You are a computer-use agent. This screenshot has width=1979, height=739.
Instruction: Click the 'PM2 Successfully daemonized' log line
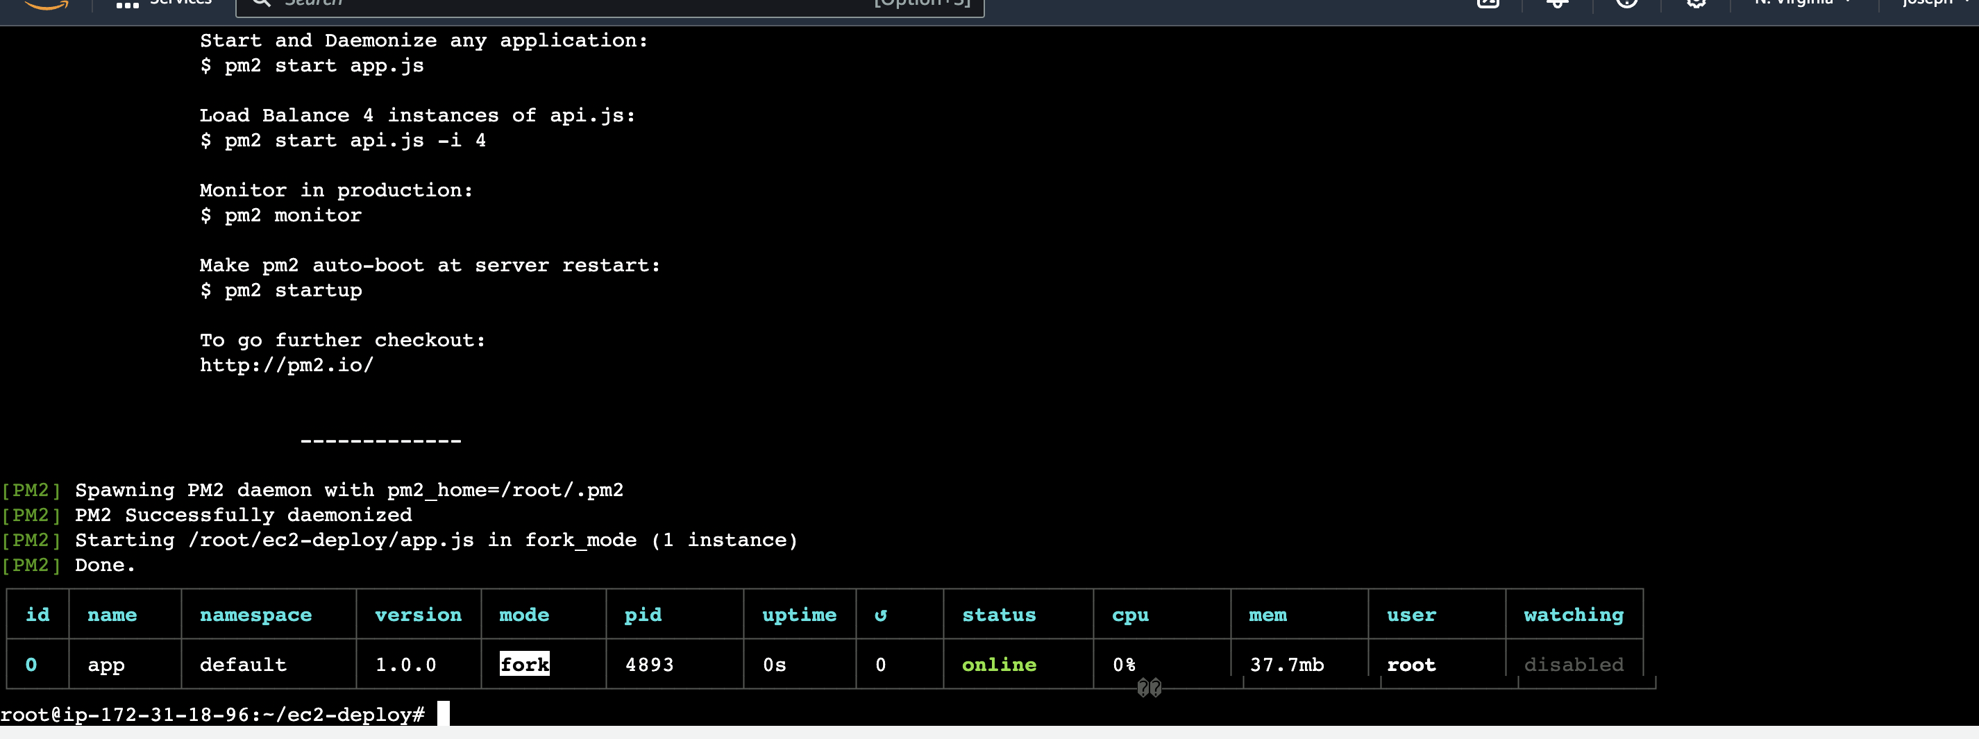tap(207, 515)
